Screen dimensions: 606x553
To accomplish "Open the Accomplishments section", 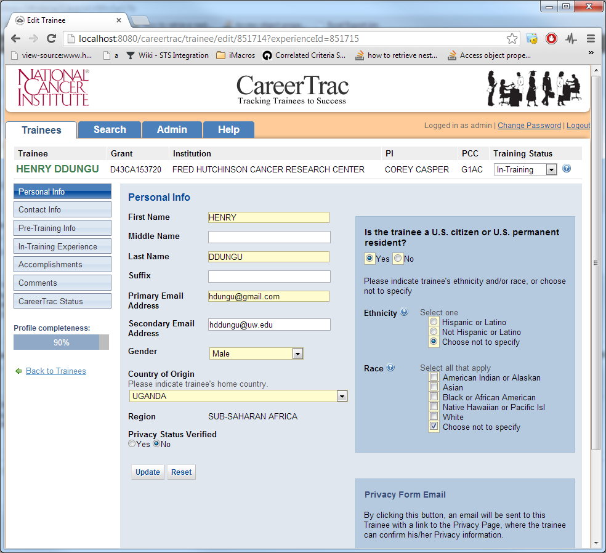I will point(62,264).
